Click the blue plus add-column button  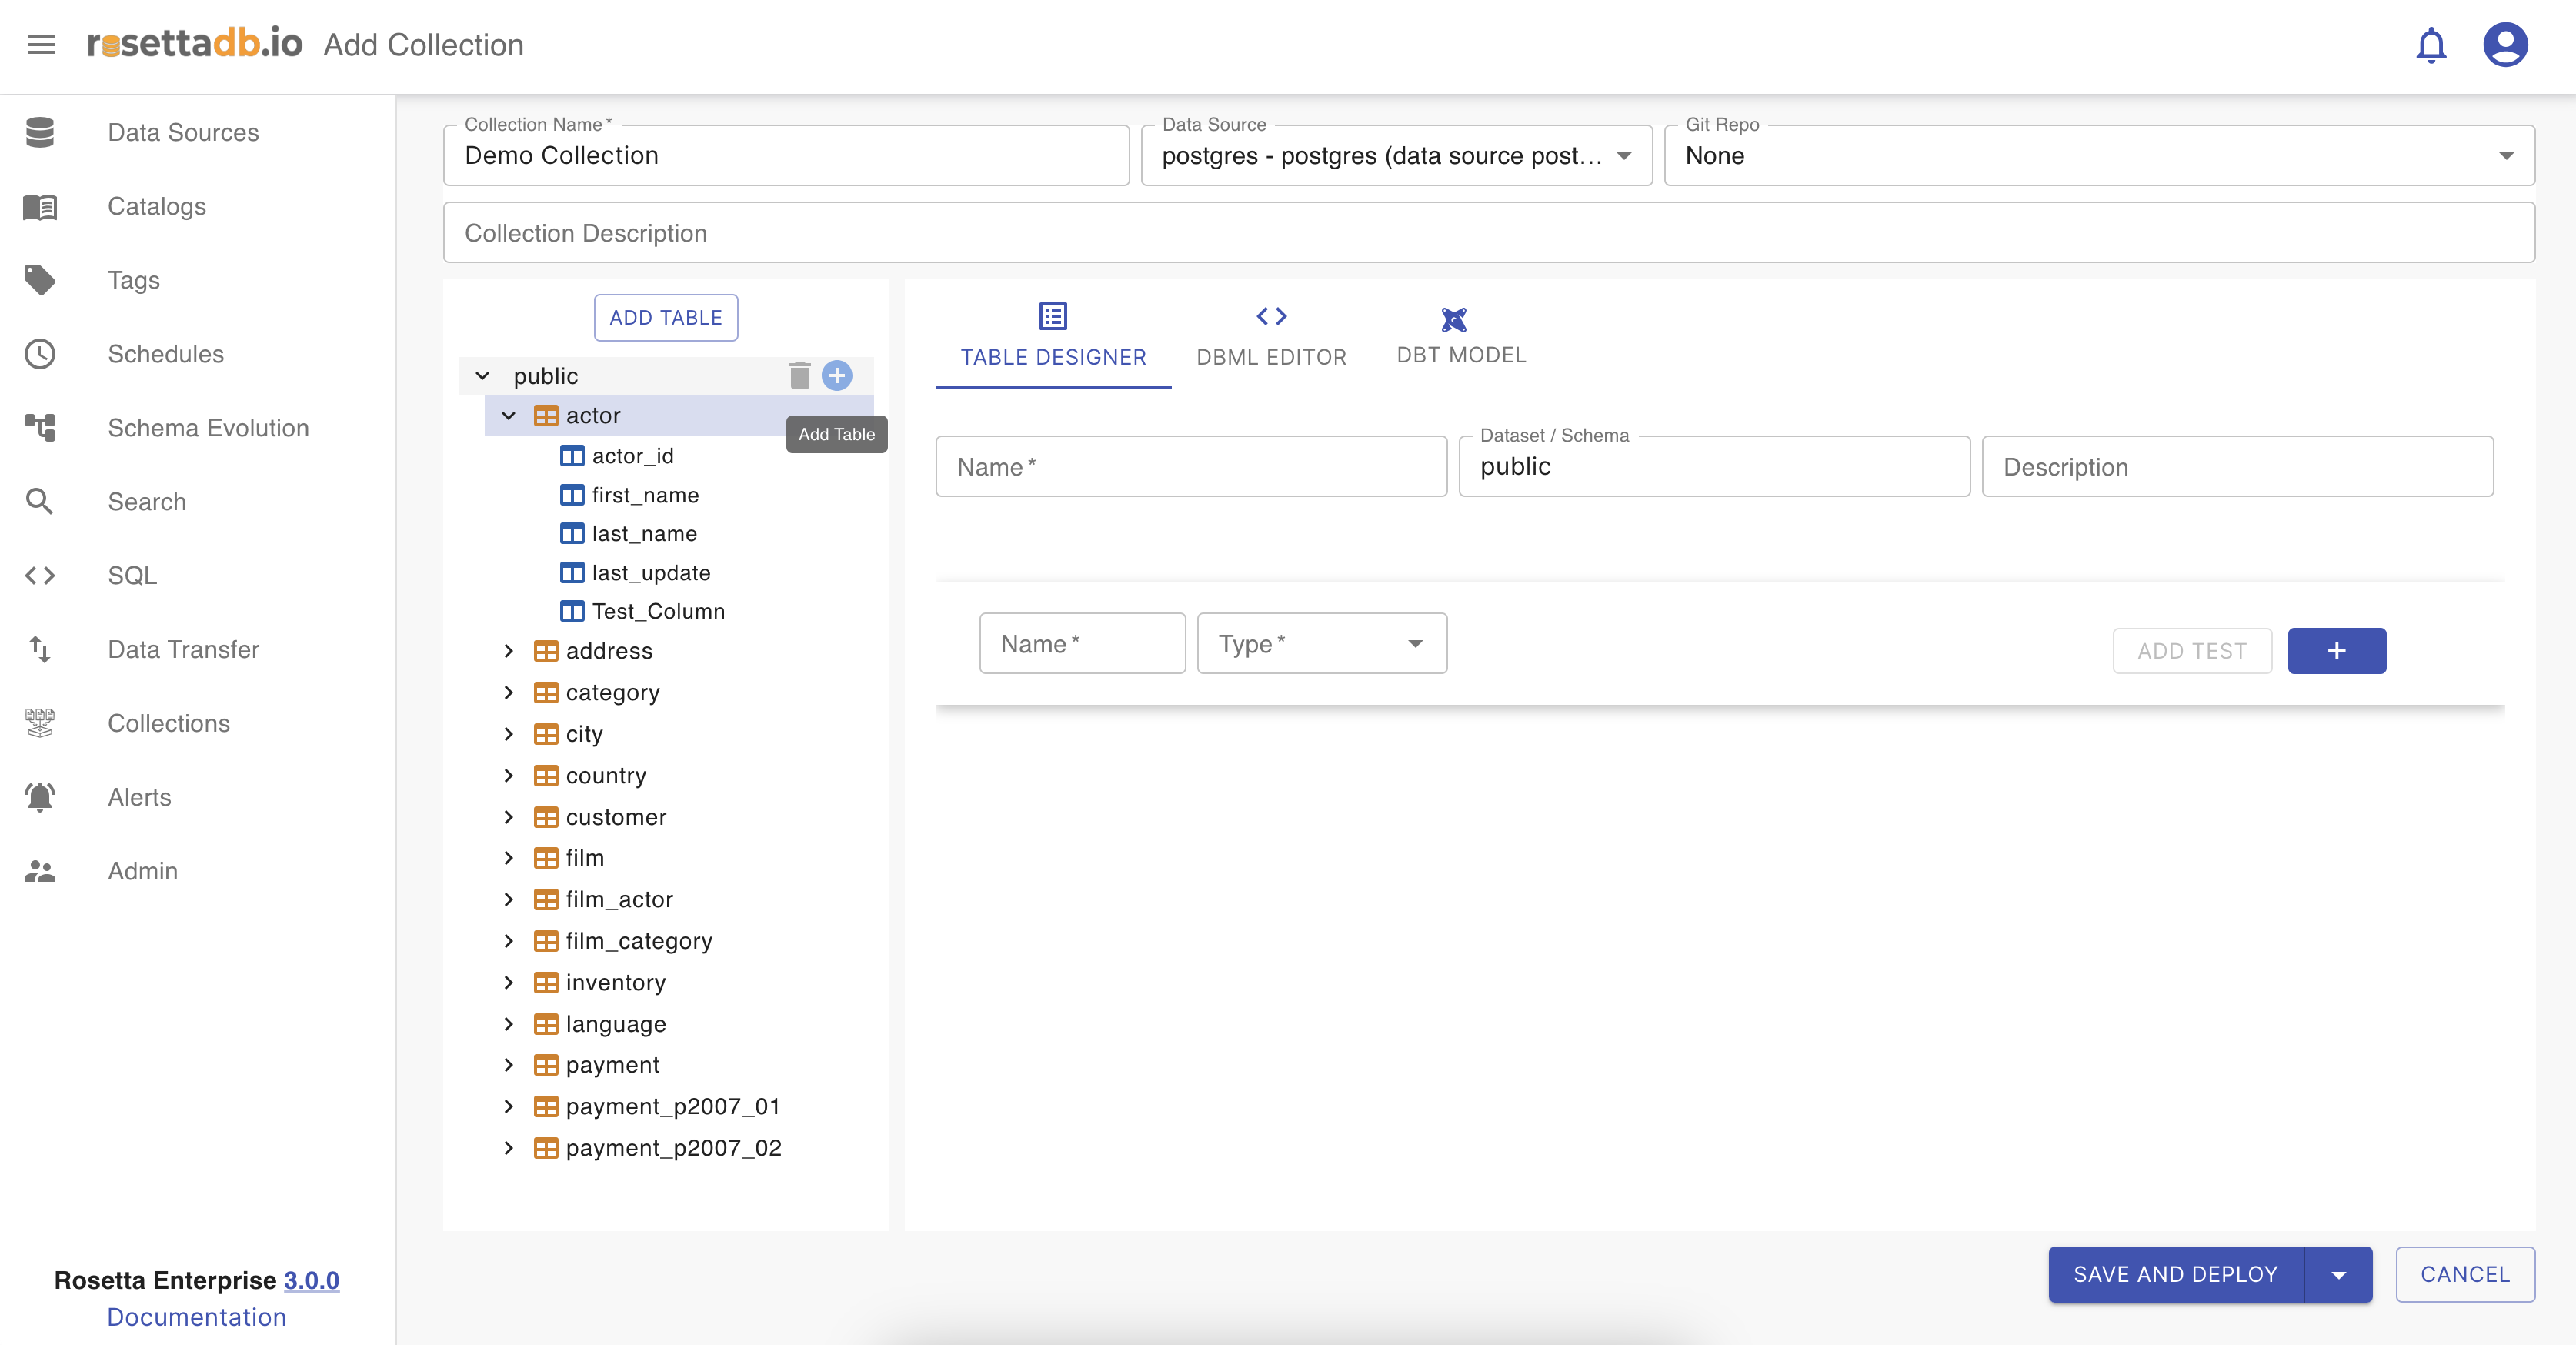pos(2336,651)
